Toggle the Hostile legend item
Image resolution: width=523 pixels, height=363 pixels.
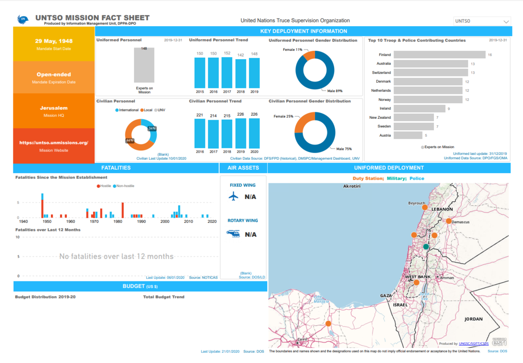(x=104, y=186)
